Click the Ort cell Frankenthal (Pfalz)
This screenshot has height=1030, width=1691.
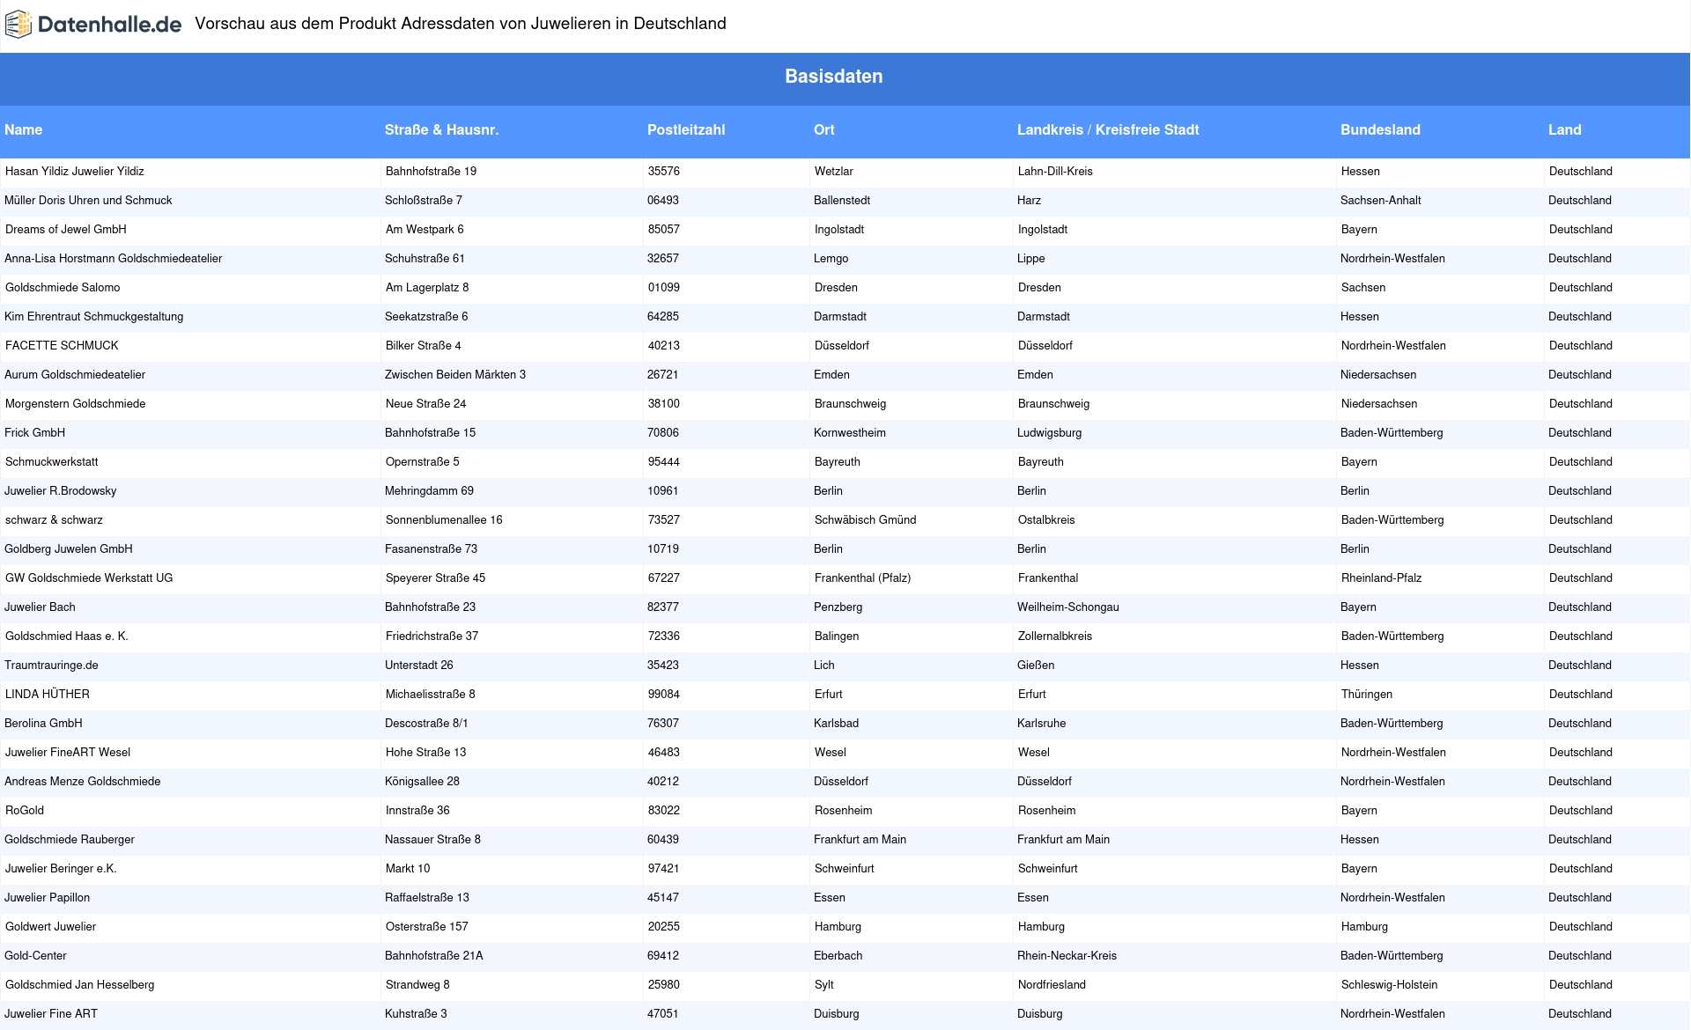863,578
